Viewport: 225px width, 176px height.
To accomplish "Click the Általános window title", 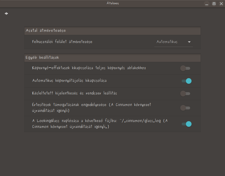I will (113, 3).
